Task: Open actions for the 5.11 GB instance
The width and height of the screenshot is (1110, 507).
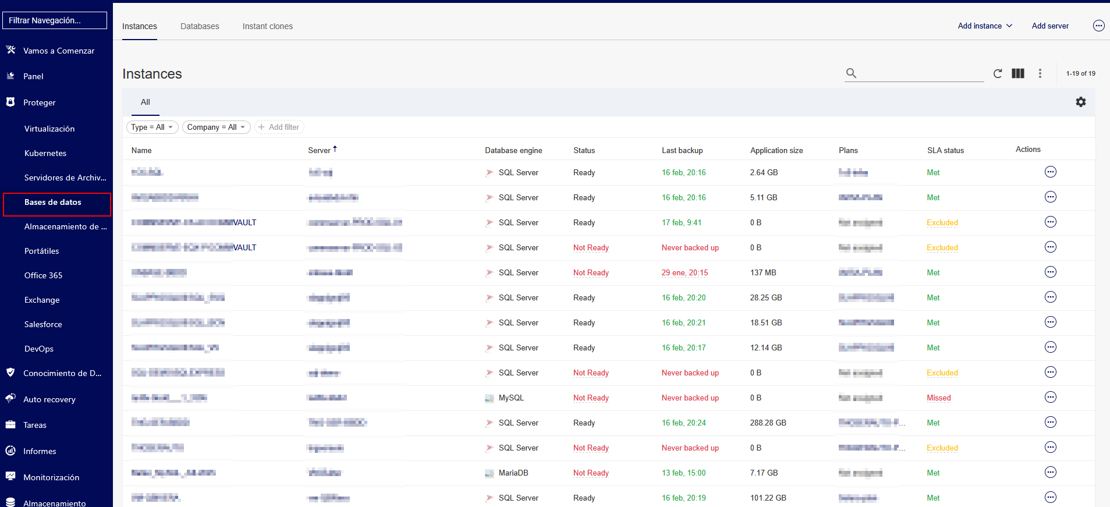Action: pos(1051,197)
